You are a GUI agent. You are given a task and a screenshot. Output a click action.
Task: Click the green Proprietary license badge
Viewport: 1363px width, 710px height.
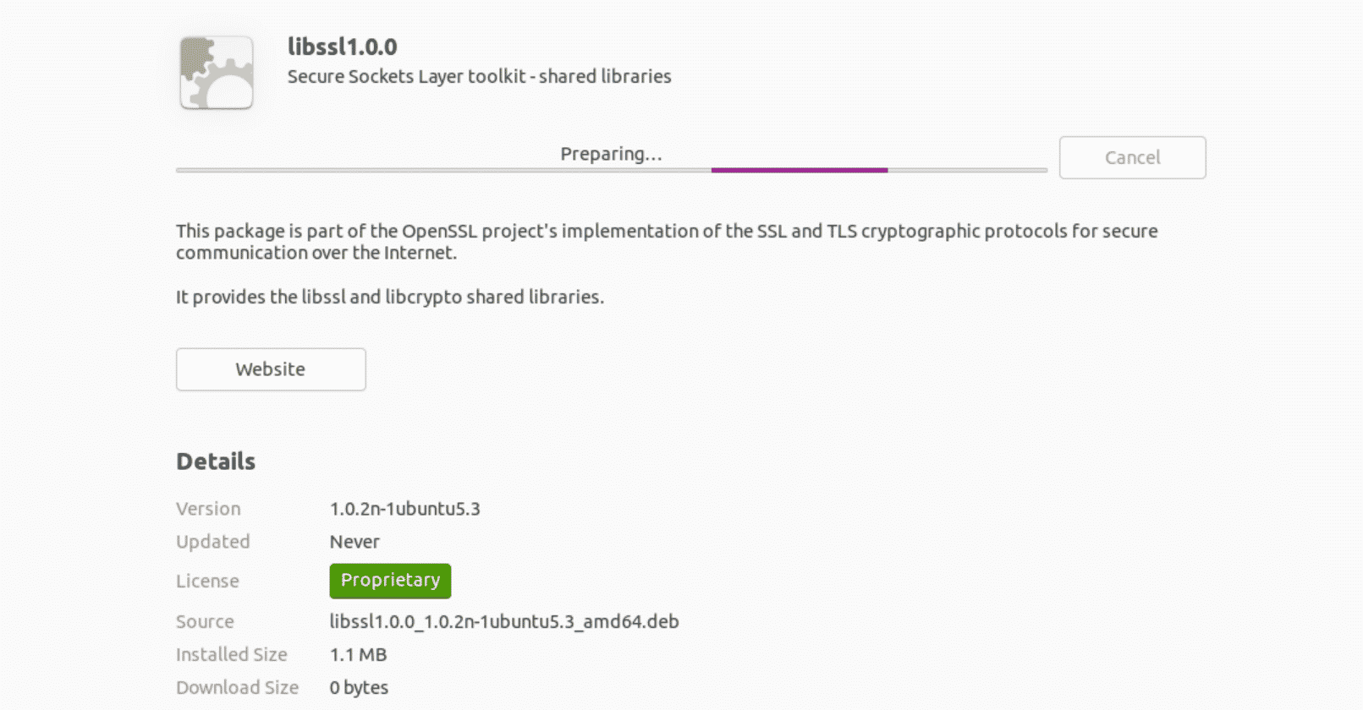point(390,581)
